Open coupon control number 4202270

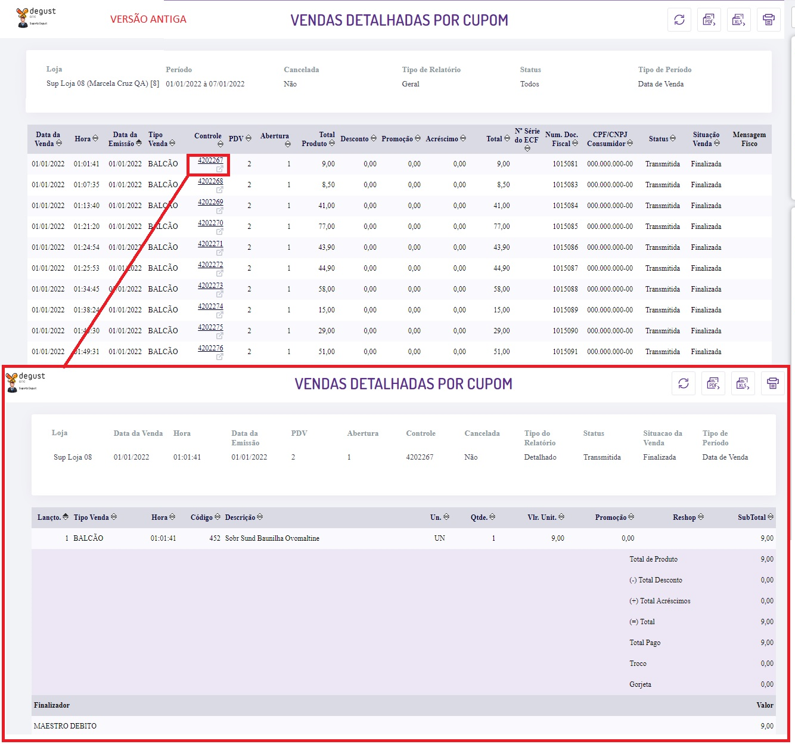click(210, 223)
